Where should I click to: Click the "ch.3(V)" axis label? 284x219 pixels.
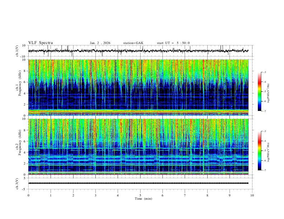tap(17, 184)
